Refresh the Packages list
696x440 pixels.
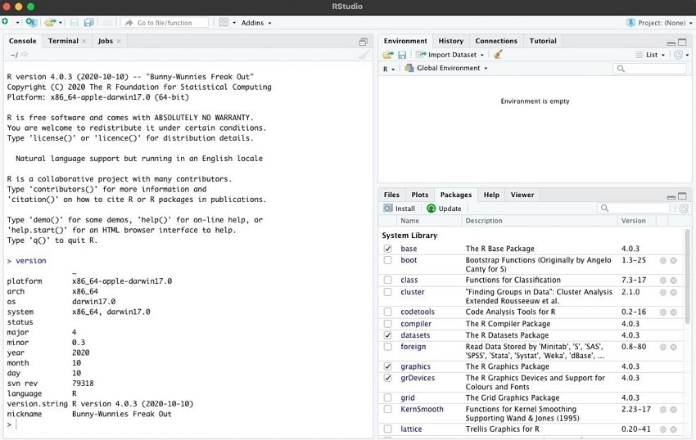pyautogui.click(x=684, y=208)
